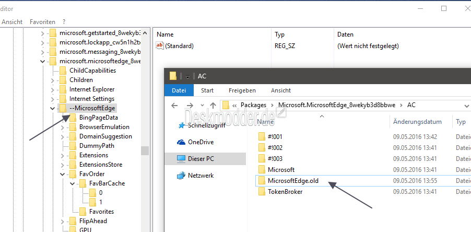Expand the DomainSuggestion key
The image size is (471, 232).
point(63,136)
